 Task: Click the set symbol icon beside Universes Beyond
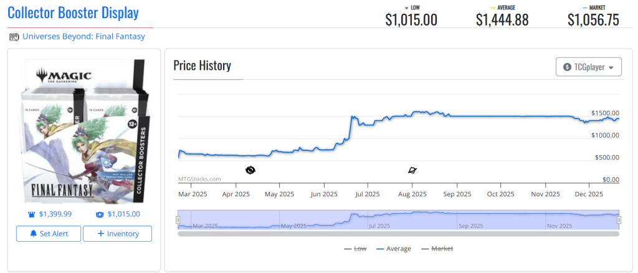coord(14,37)
